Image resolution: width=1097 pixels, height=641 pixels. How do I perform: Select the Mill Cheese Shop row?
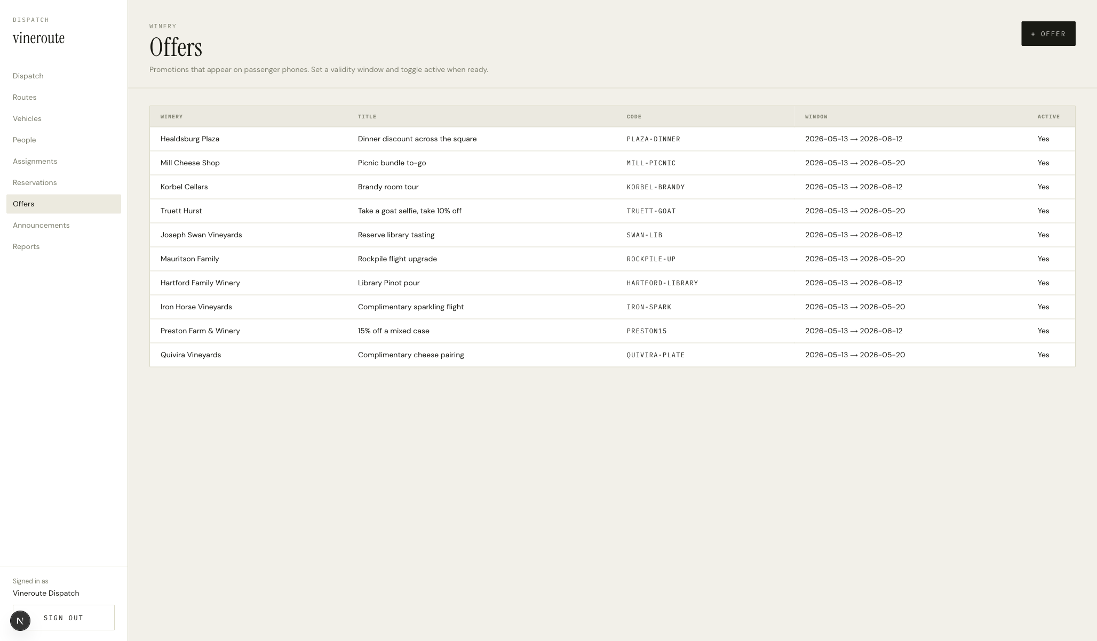pyautogui.click(x=612, y=163)
